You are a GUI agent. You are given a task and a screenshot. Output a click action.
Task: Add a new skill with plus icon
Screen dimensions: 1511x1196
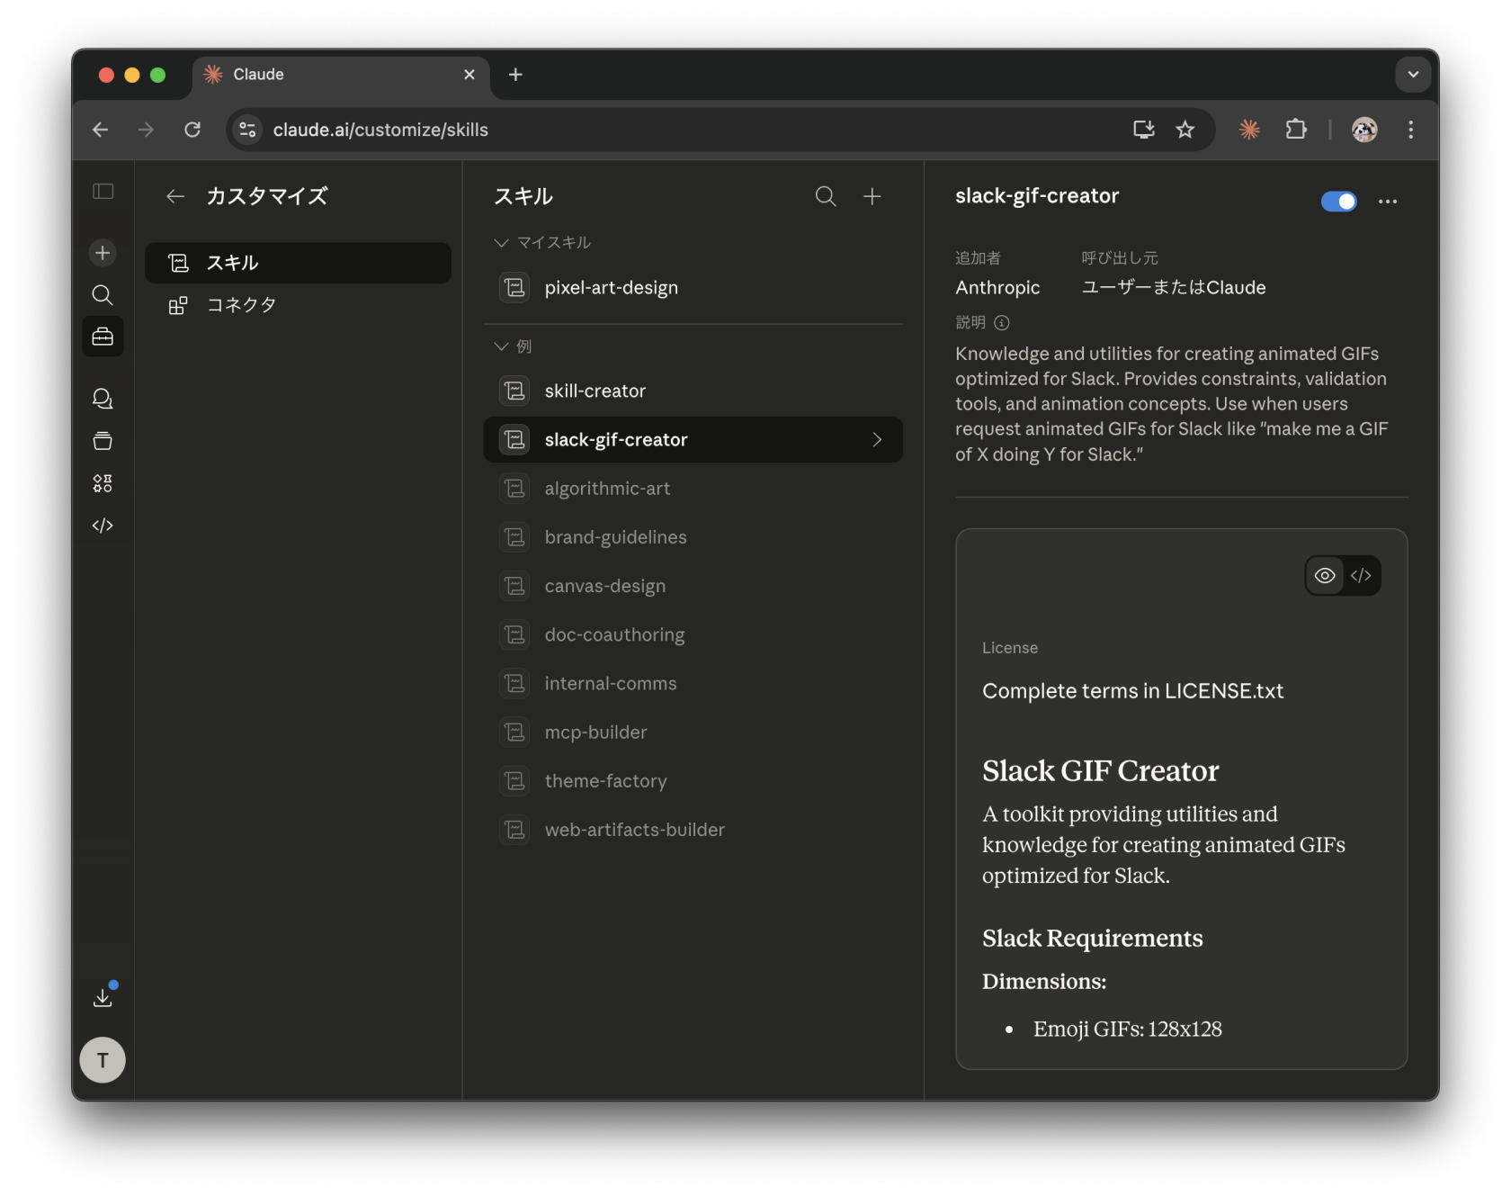pyautogui.click(x=872, y=196)
